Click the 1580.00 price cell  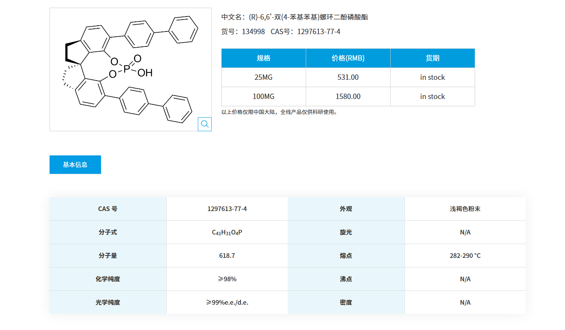348,96
